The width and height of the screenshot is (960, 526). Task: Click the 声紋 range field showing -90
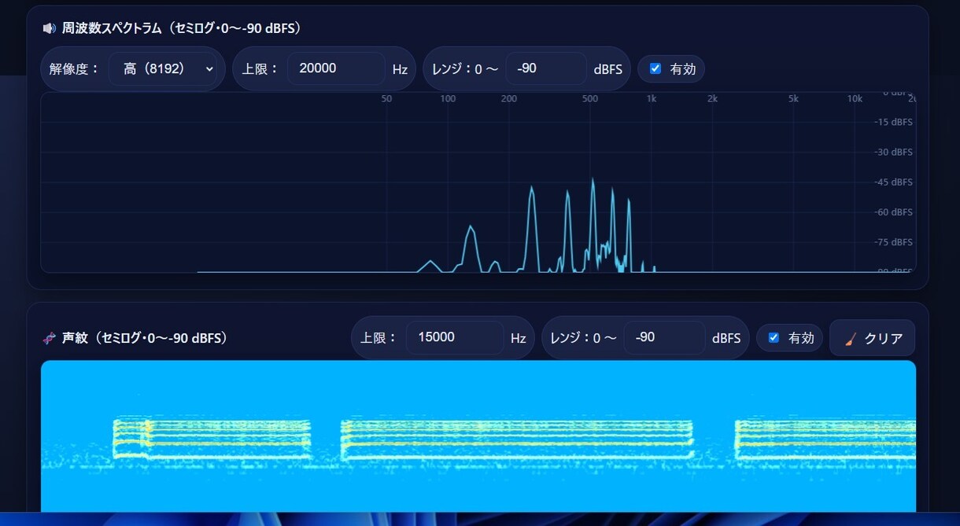(664, 337)
